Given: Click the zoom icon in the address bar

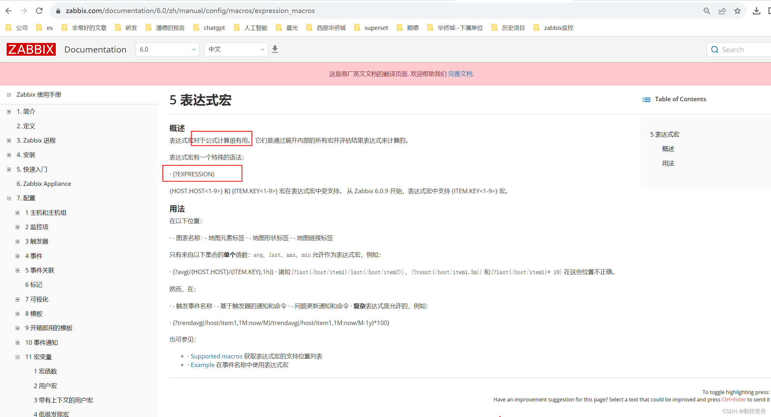Looking at the screenshot, I should [707, 11].
